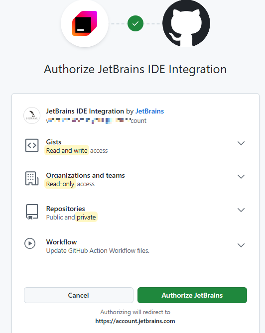
Task: Click the Organizations and teams building icon
Action: point(32,178)
